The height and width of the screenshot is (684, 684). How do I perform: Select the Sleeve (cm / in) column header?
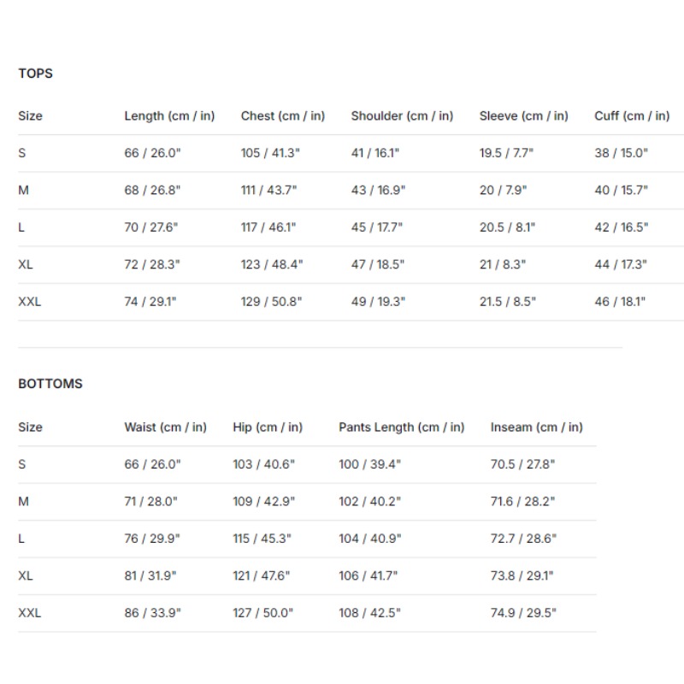[523, 116]
